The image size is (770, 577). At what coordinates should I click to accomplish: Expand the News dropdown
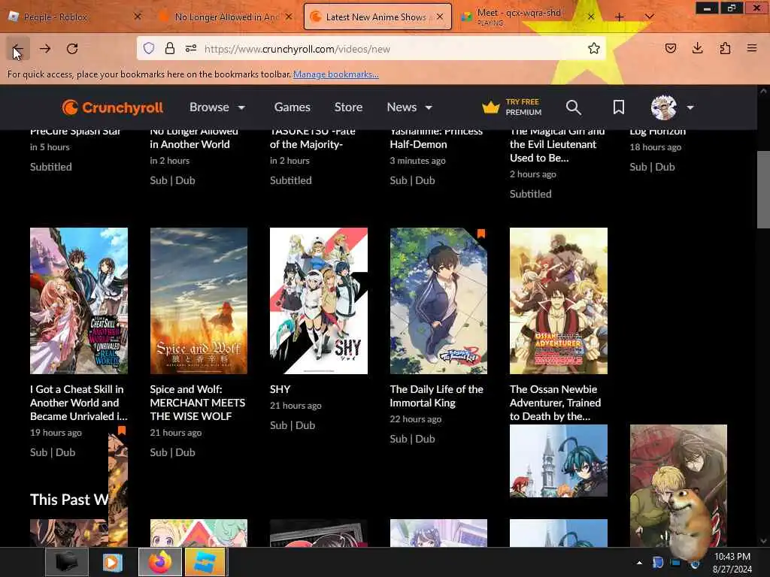click(410, 107)
